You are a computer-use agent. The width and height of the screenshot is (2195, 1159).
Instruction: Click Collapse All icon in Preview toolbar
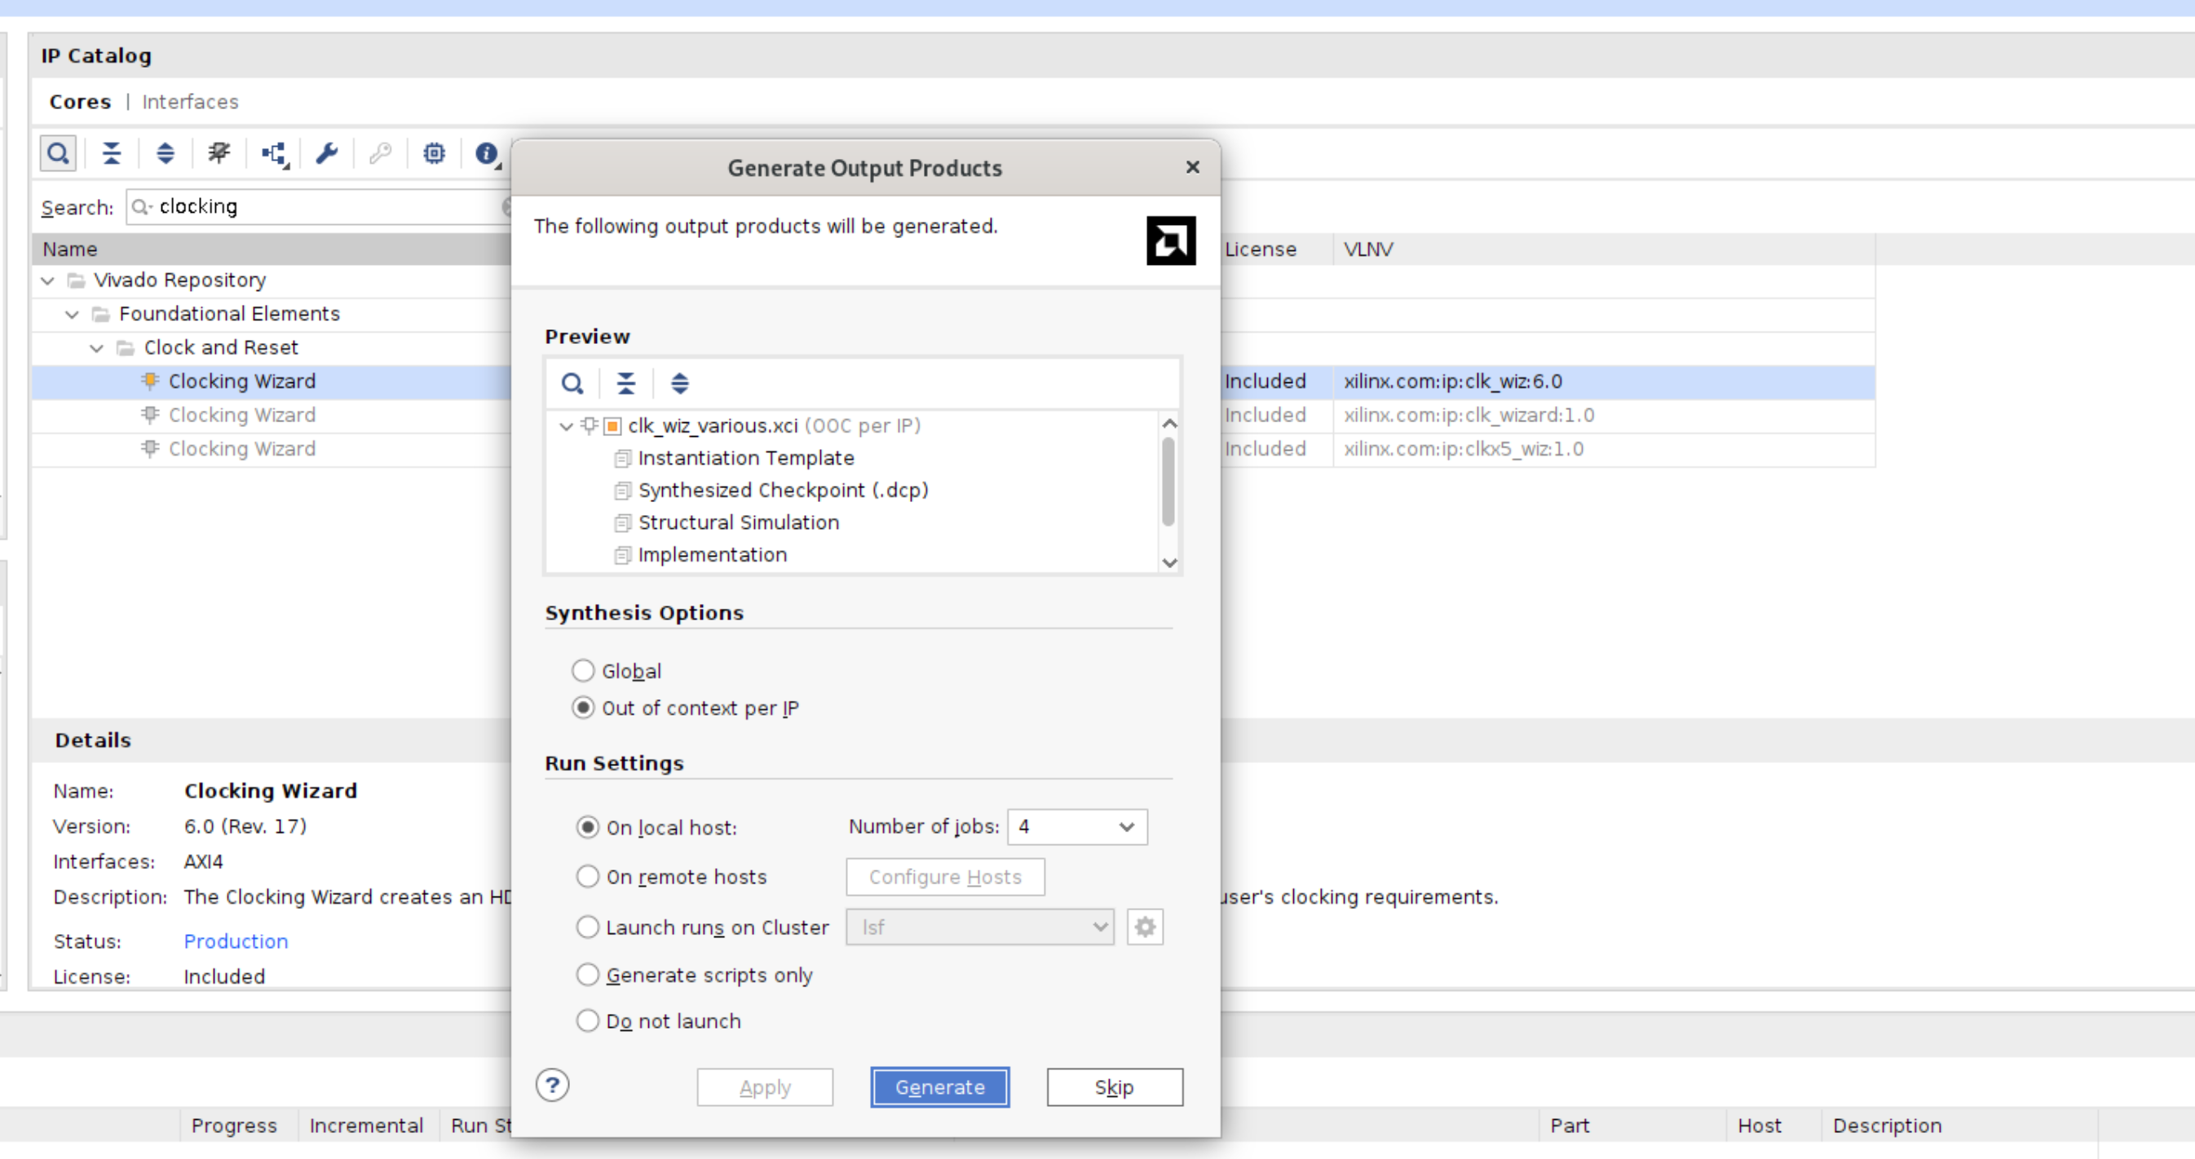tap(626, 384)
